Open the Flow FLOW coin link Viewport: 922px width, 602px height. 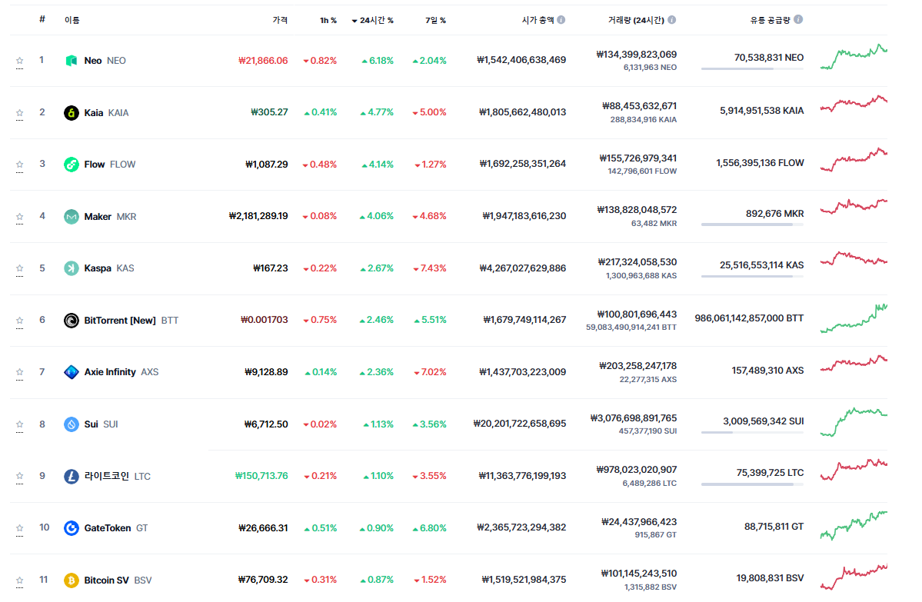click(109, 165)
